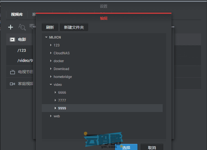Open the 电影 library row
The height and width of the screenshot is (150, 207).
point(20,39)
